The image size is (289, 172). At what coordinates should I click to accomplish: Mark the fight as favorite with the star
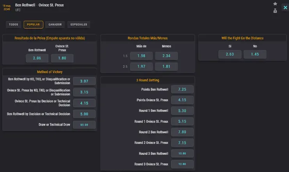275,4
